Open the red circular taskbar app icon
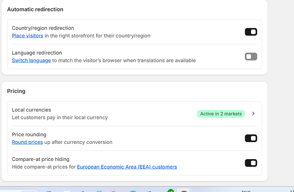Screen dimensions: 294x192 click(184, 191)
